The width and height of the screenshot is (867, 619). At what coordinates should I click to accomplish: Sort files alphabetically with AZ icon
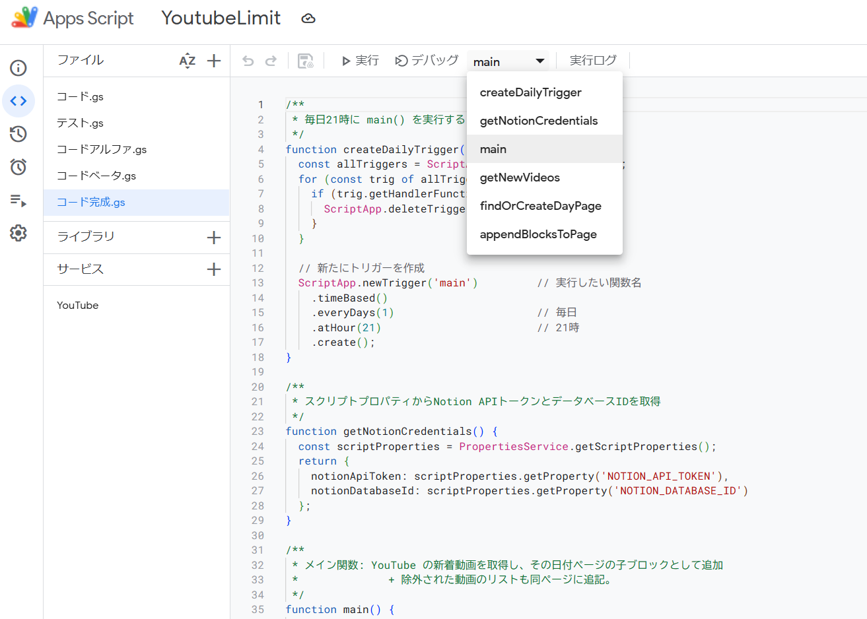point(188,61)
